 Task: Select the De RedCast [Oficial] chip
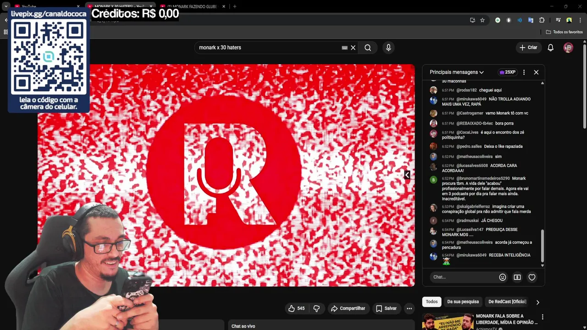click(x=507, y=302)
